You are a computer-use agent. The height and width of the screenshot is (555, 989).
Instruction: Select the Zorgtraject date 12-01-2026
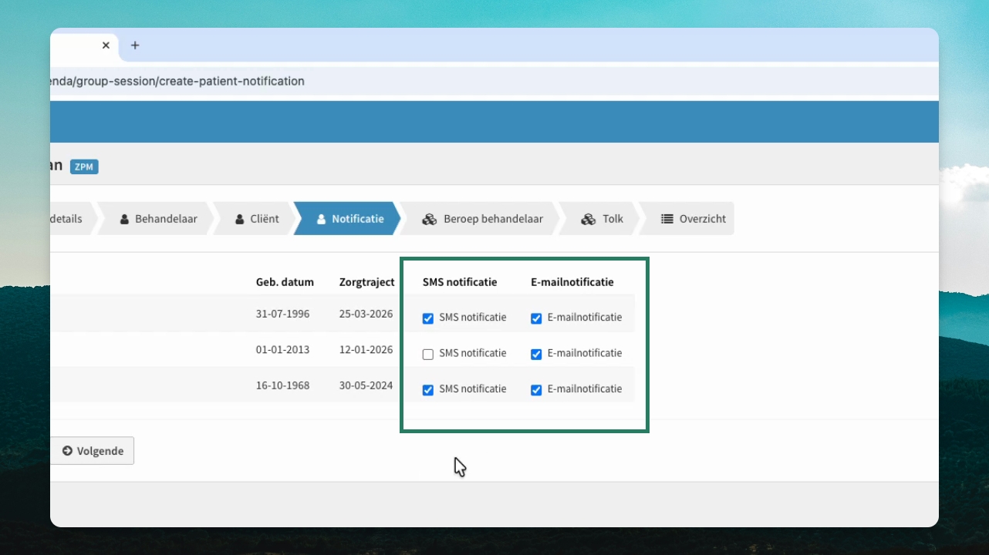[366, 350]
